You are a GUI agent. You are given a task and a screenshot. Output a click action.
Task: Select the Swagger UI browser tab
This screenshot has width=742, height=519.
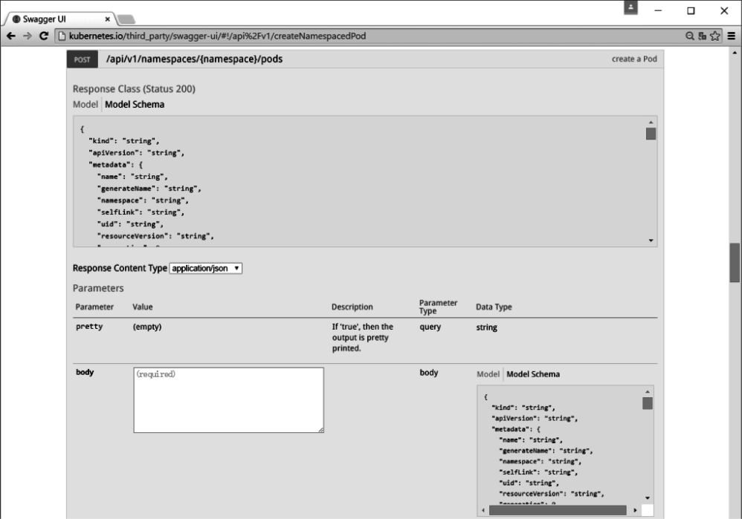click(59, 19)
